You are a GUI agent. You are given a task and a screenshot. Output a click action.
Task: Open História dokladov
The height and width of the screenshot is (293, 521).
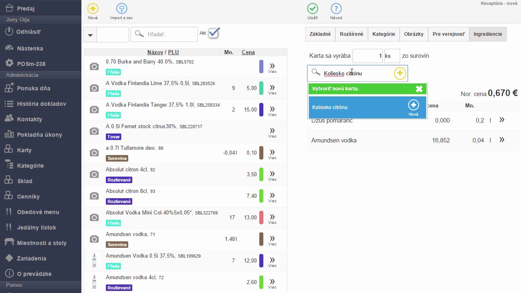click(41, 104)
